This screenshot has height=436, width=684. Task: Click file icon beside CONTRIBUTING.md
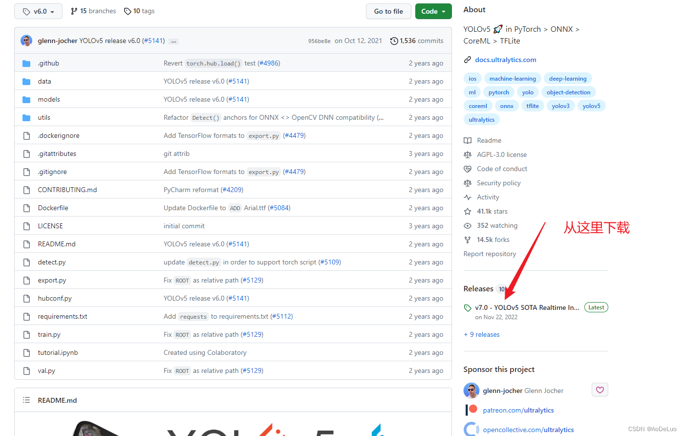(x=26, y=190)
